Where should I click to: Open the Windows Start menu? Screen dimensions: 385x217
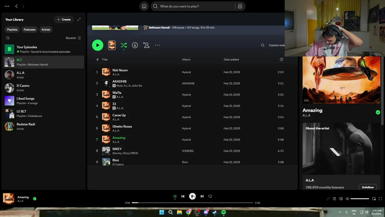(162, 212)
